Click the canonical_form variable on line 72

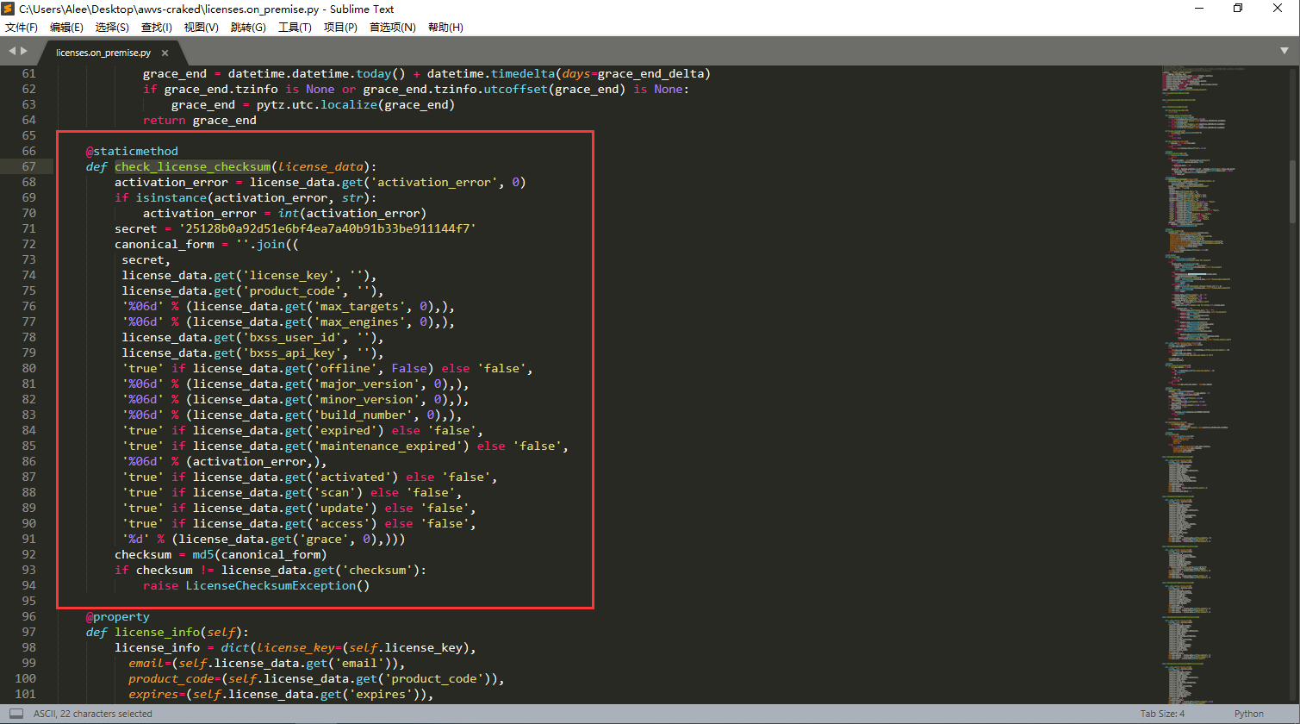coord(165,244)
